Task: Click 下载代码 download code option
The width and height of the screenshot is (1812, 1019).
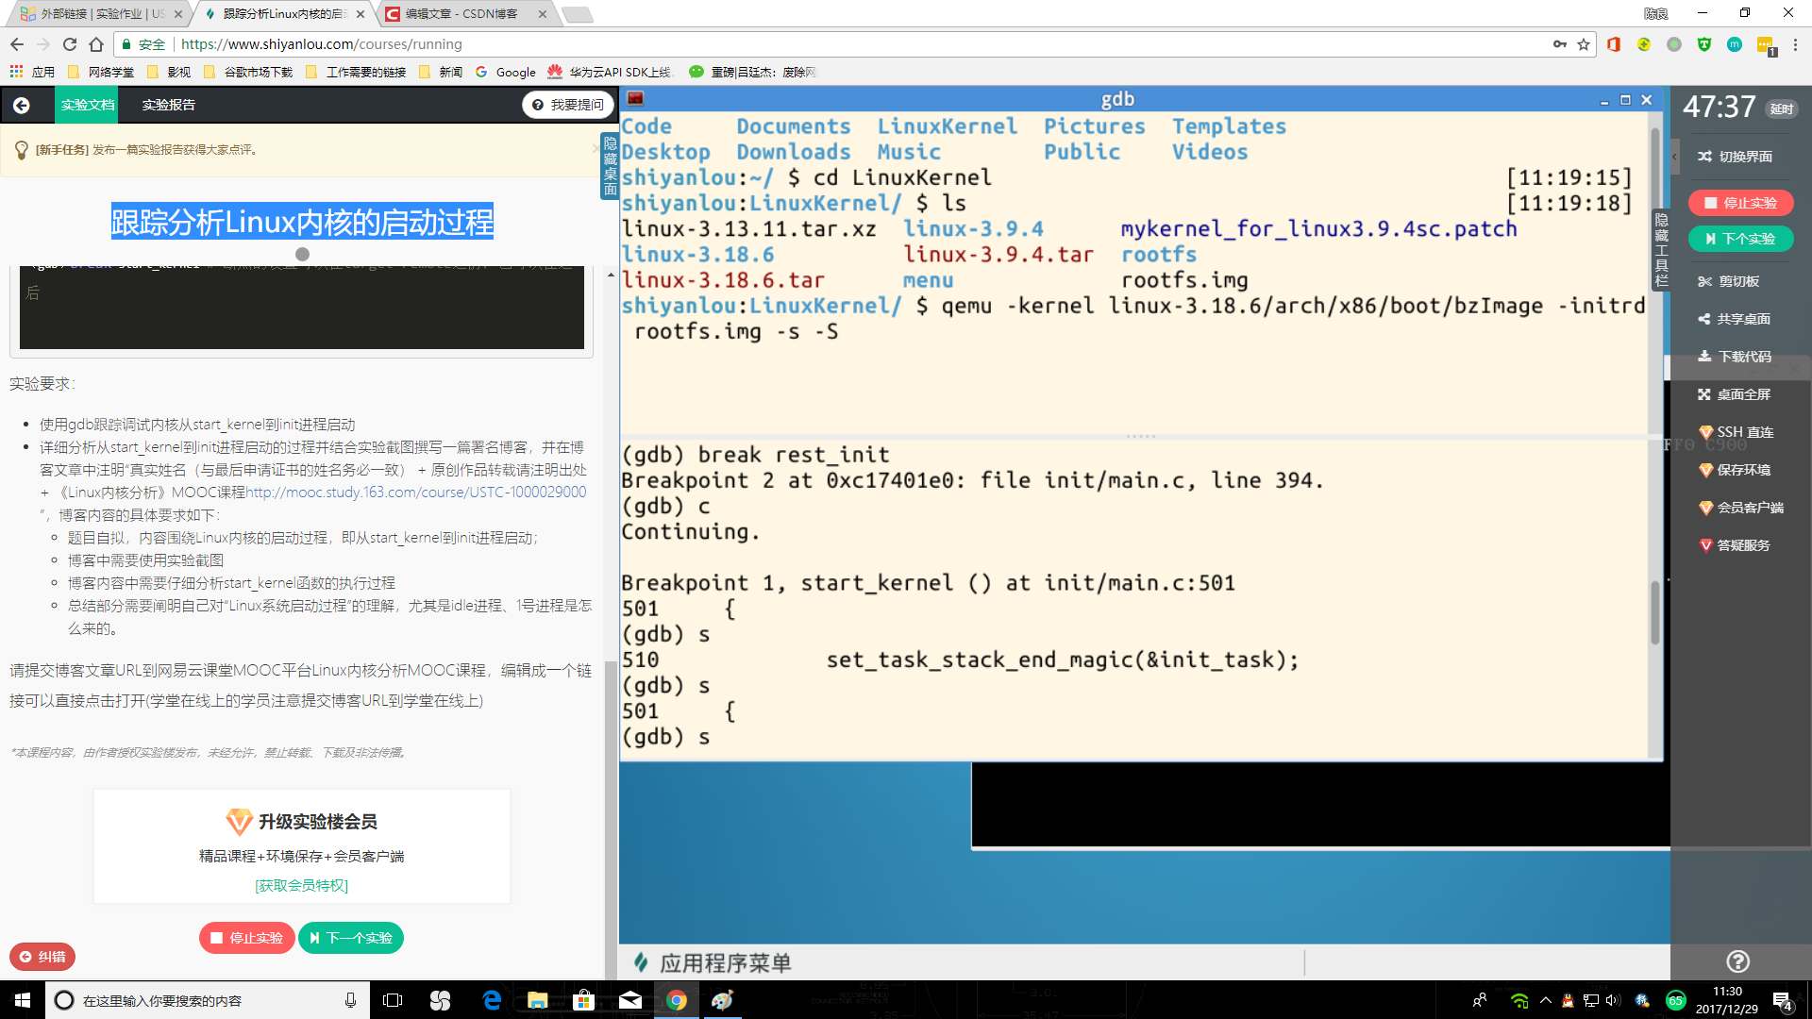Action: 1735,357
